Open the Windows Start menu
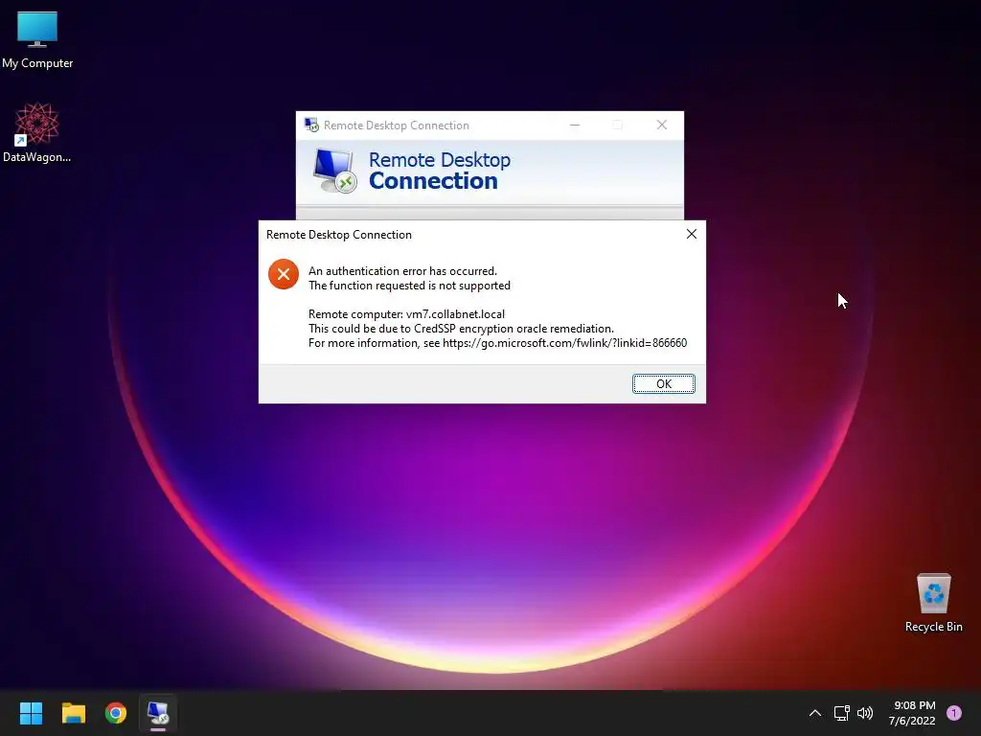981x736 pixels. [x=31, y=713]
